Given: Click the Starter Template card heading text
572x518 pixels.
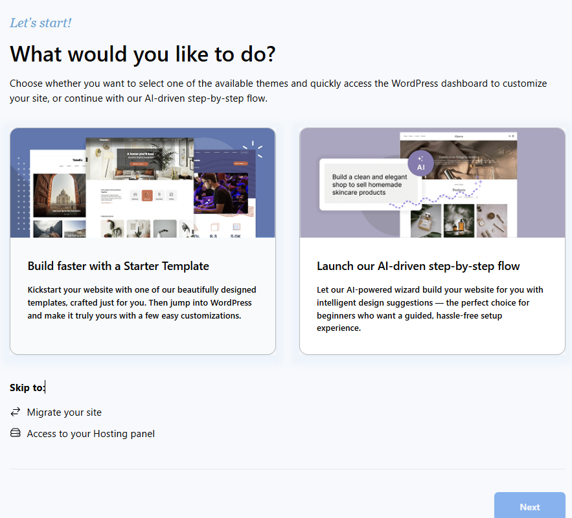Looking at the screenshot, I should pos(116,266).
